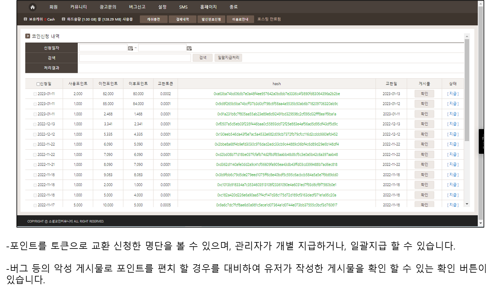This screenshot has width=500, height=291.
Task: Click the hash column header
Action: pyautogui.click(x=277, y=84)
